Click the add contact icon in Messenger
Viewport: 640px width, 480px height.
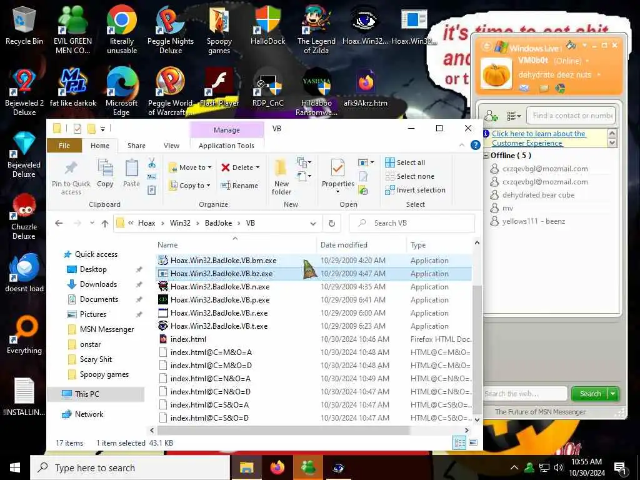coord(491,116)
